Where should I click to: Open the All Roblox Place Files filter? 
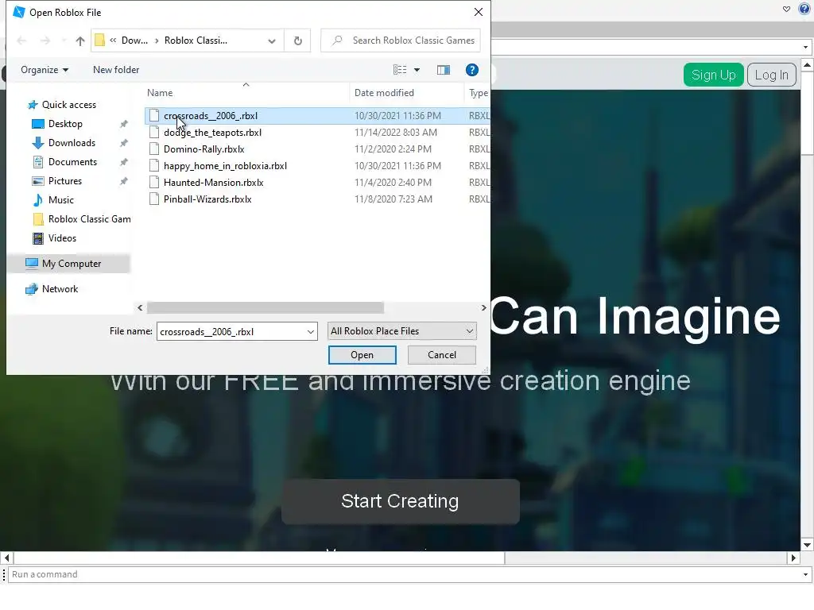click(401, 331)
